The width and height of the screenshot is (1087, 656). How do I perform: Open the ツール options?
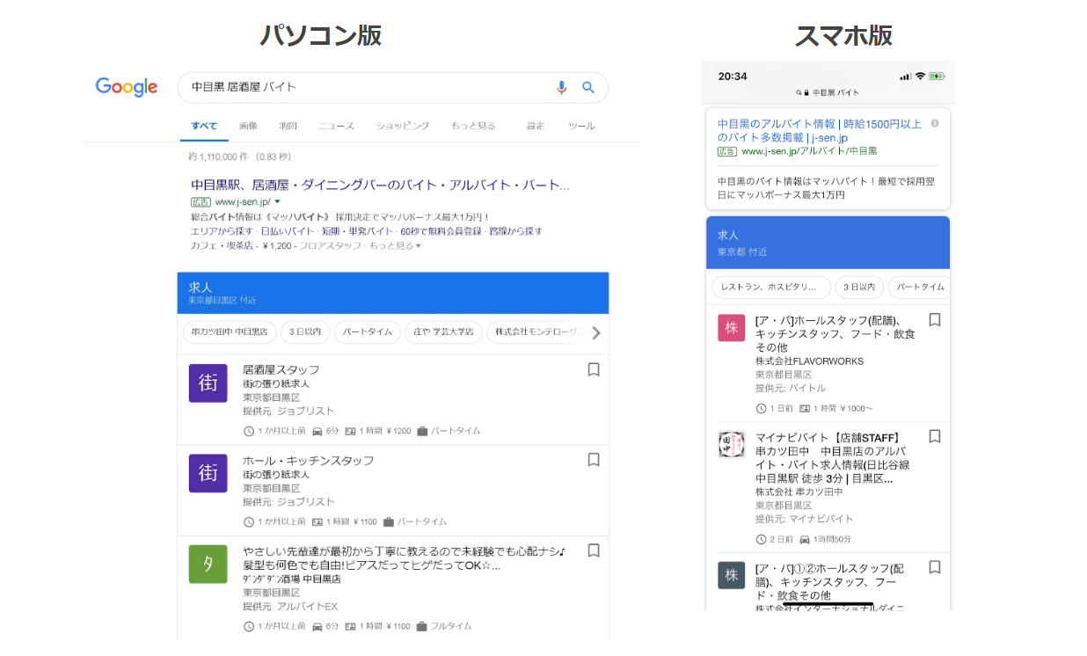pyautogui.click(x=581, y=126)
